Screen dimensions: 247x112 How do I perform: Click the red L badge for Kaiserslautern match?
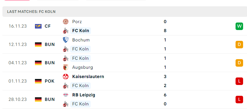(x=239, y=81)
